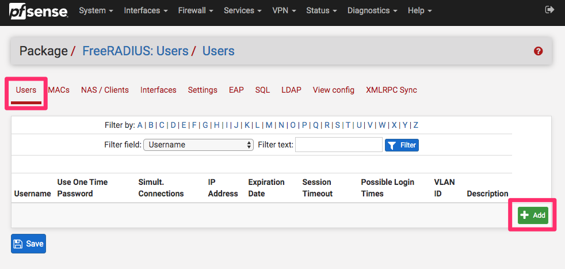The height and width of the screenshot is (269, 565).
Task: Switch to the MACs tab
Action: [59, 90]
